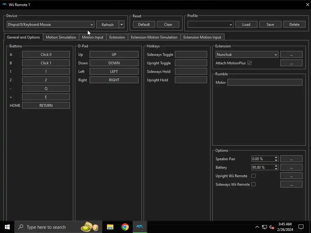Open the Profile dropdown list
The height and width of the screenshot is (233, 311).
[210, 25]
